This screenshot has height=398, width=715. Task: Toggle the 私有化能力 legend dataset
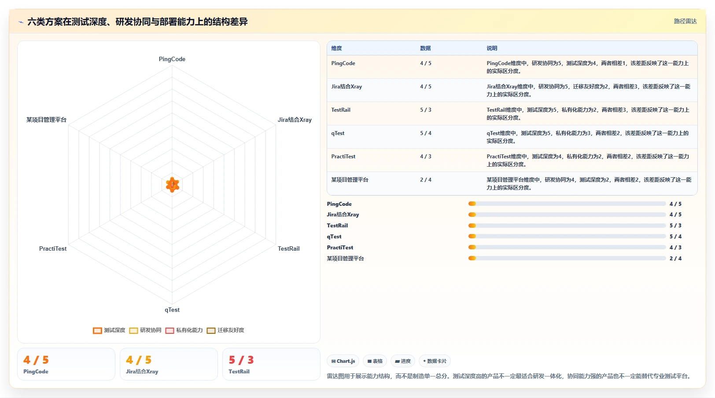click(184, 330)
